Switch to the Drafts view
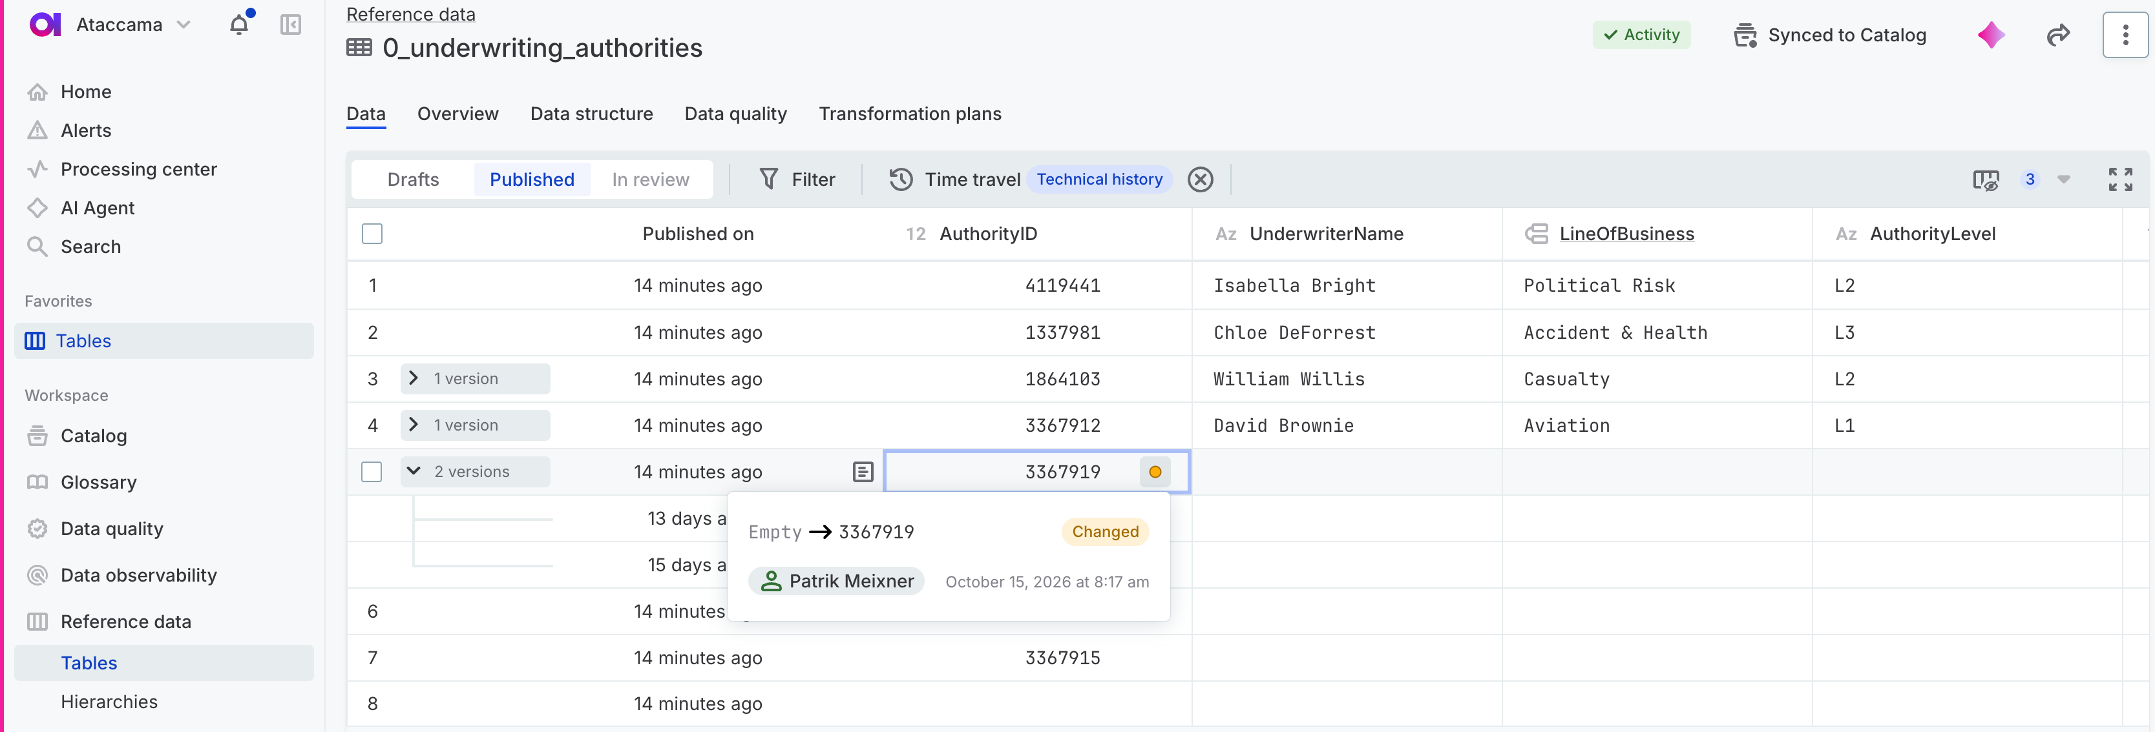Screen dimensions: 2155x732 pos(414,179)
